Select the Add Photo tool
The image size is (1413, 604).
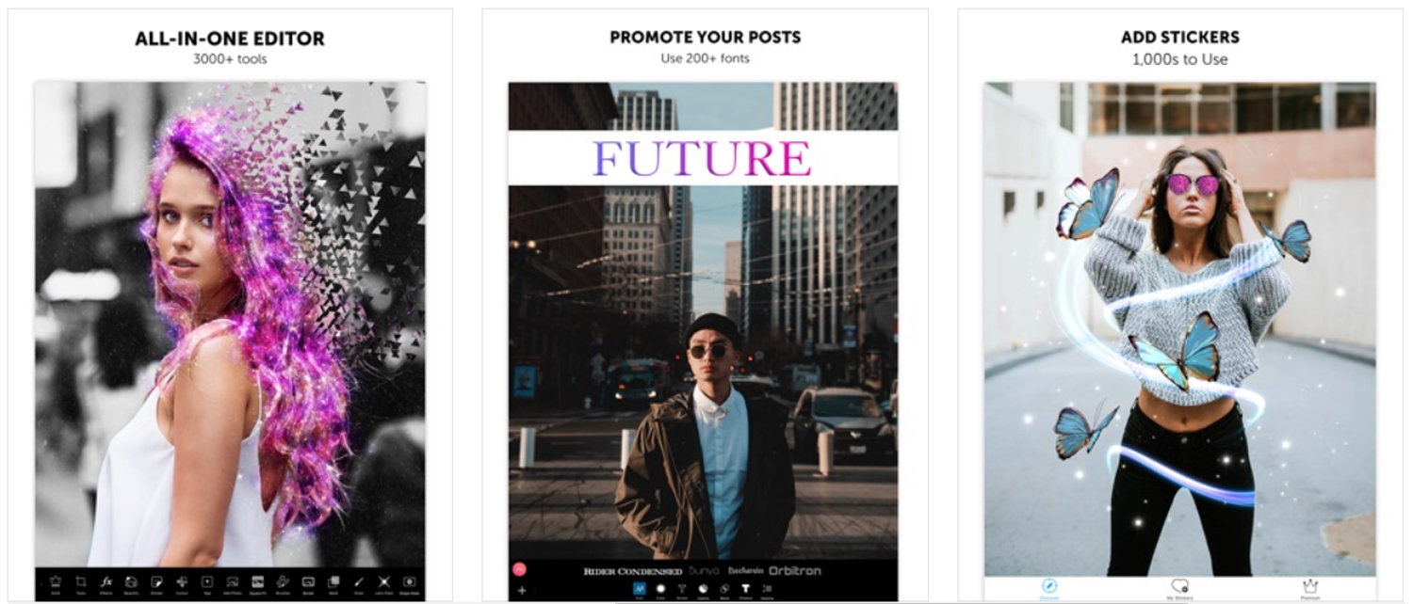[233, 581]
